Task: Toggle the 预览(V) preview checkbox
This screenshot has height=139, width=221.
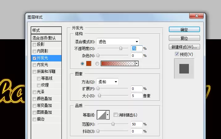Action: (177, 54)
